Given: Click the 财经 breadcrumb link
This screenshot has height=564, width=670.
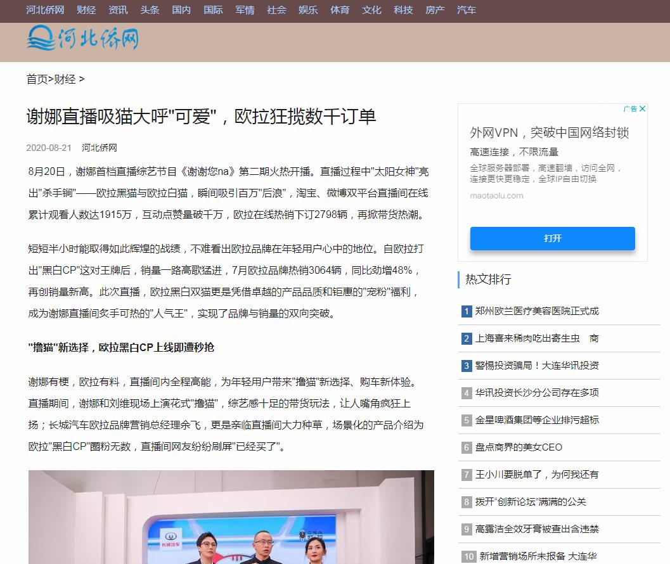Looking at the screenshot, I should (x=65, y=79).
